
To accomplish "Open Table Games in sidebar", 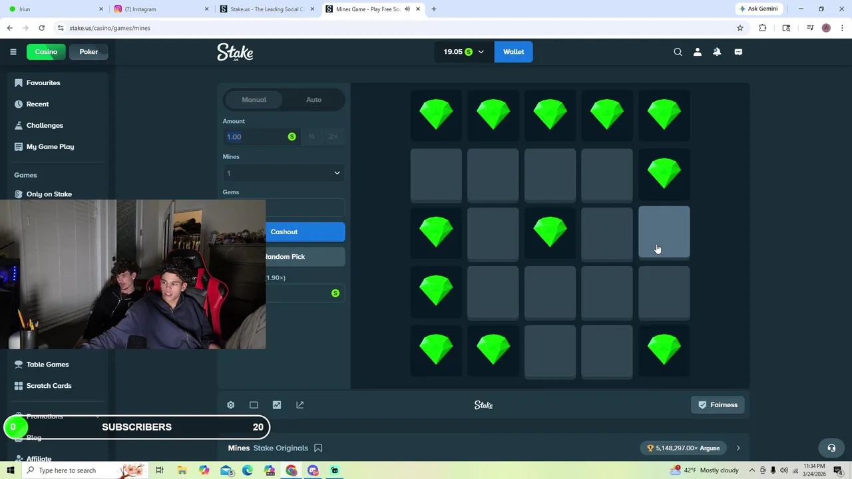I will coord(47,365).
